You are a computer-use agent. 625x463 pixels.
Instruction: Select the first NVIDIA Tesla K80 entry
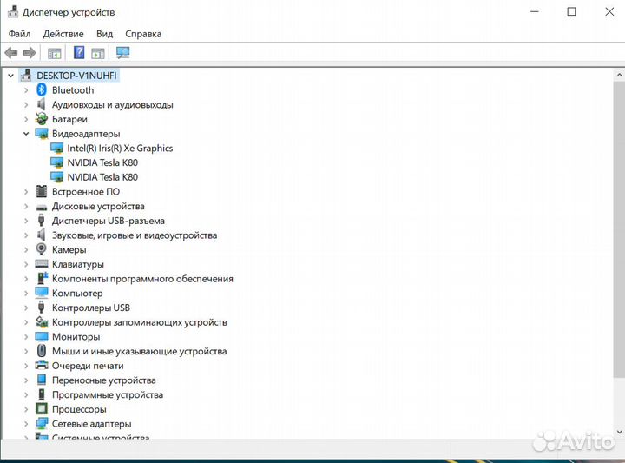pyautogui.click(x=102, y=162)
